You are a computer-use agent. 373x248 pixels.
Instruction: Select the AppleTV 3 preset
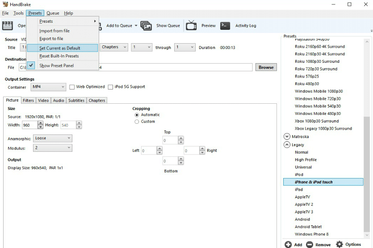[304, 212]
